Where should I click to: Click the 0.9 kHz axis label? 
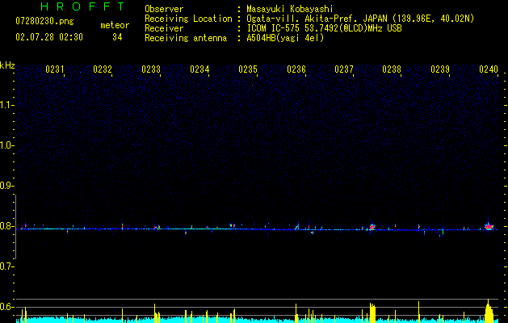coord(6,186)
